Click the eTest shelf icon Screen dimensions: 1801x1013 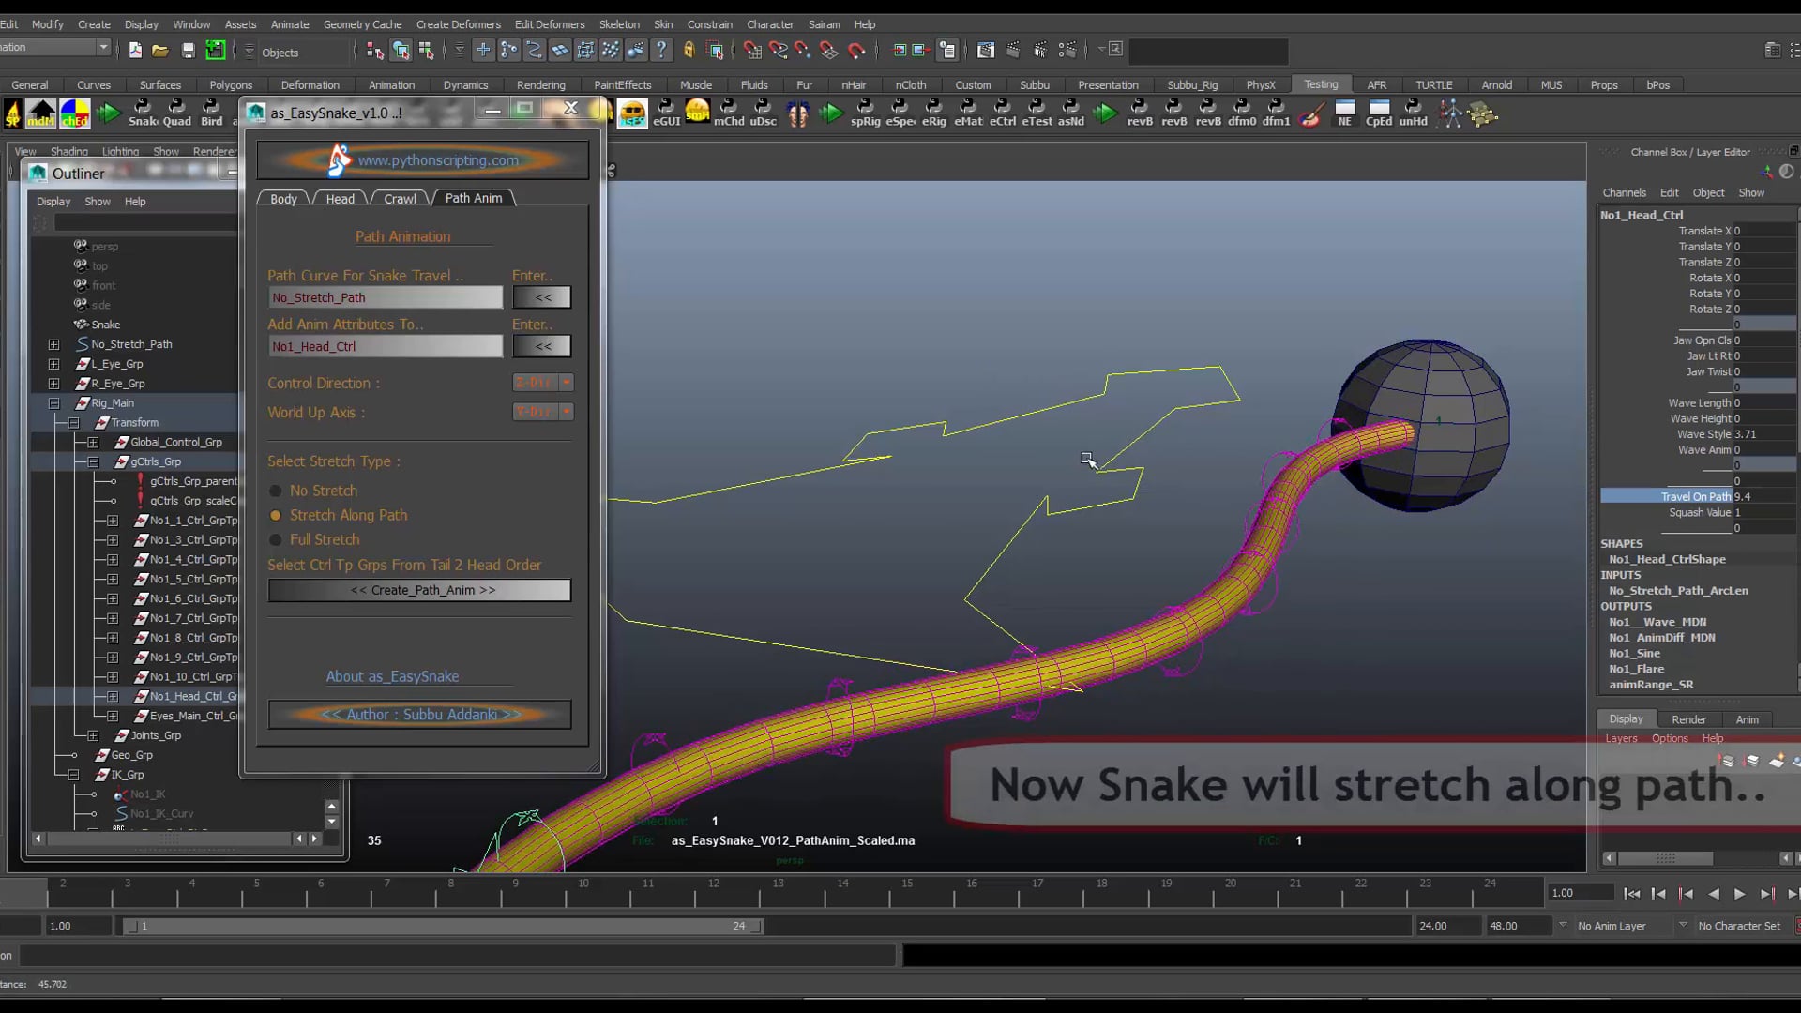click(1037, 113)
